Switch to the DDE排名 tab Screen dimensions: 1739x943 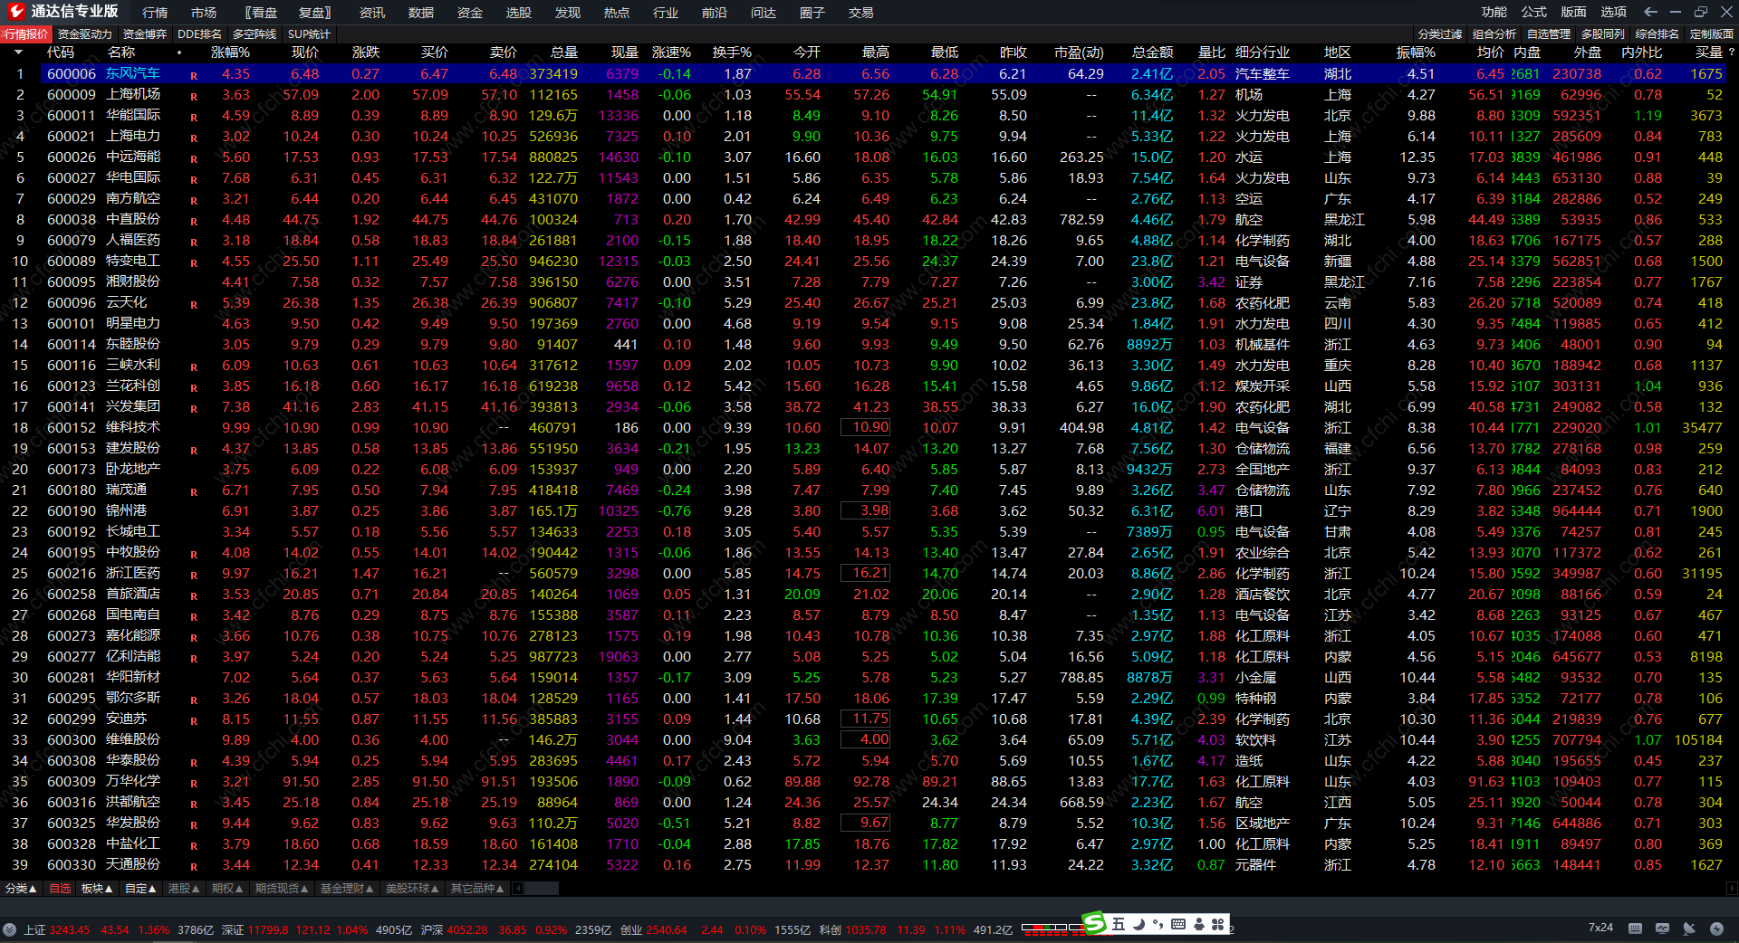(x=199, y=34)
